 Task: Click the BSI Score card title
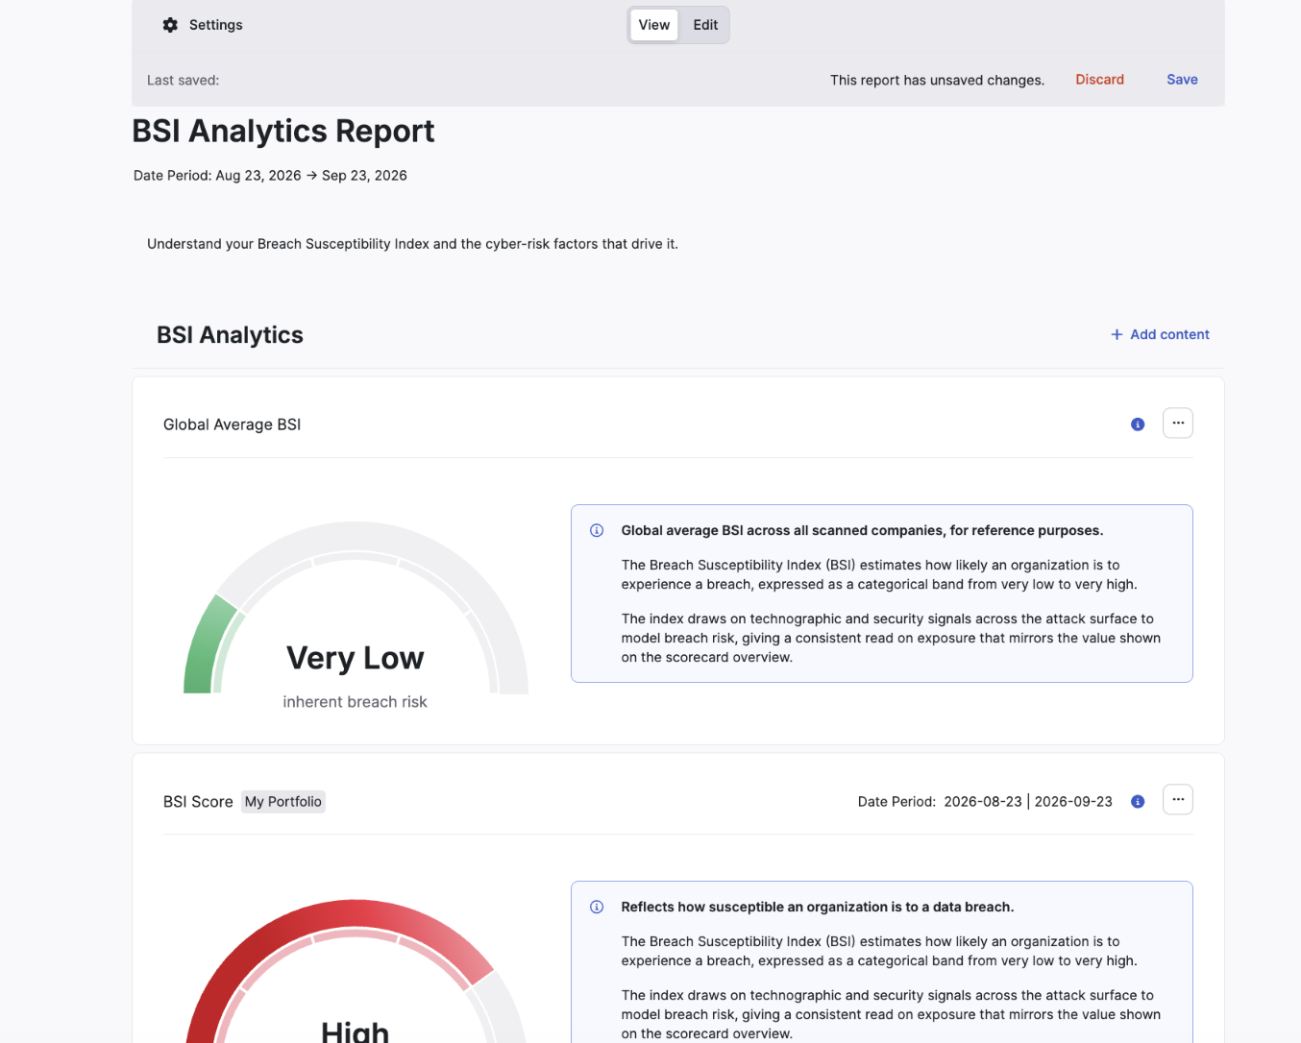coord(198,802)
